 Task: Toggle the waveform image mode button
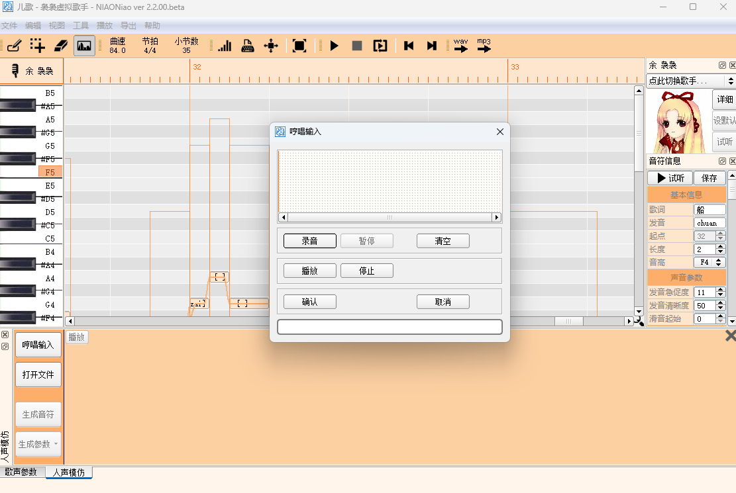(84, 46)
